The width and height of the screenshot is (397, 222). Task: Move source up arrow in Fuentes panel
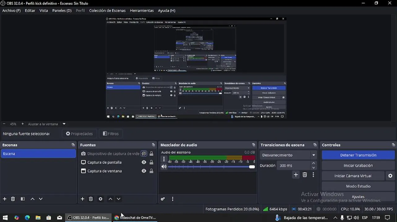[110, 199]
